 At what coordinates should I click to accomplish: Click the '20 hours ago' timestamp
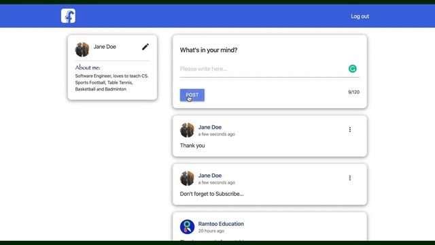(x=211, y=231)
